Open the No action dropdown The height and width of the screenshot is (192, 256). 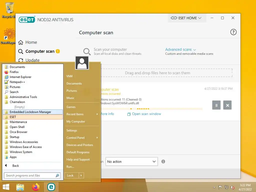(x=131, y=162)
